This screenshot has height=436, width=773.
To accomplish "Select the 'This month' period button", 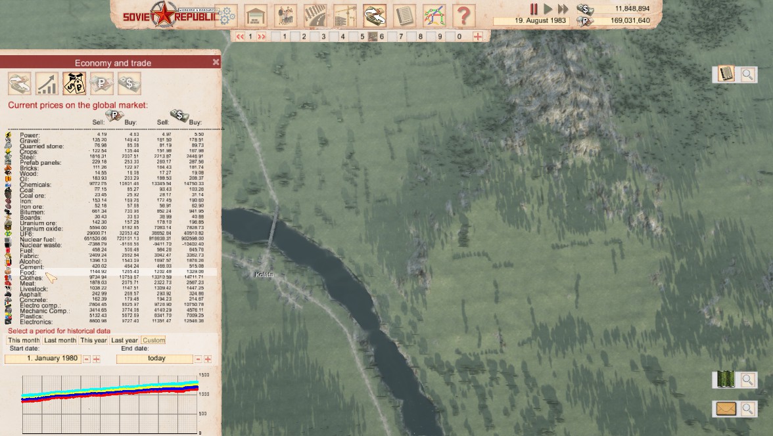I will [x=24, y=340].
